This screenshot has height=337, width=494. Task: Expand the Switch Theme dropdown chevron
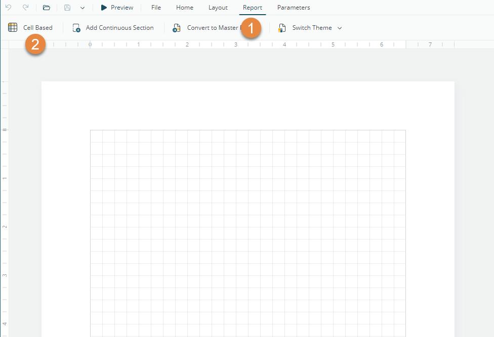click(x=340, y=28)
